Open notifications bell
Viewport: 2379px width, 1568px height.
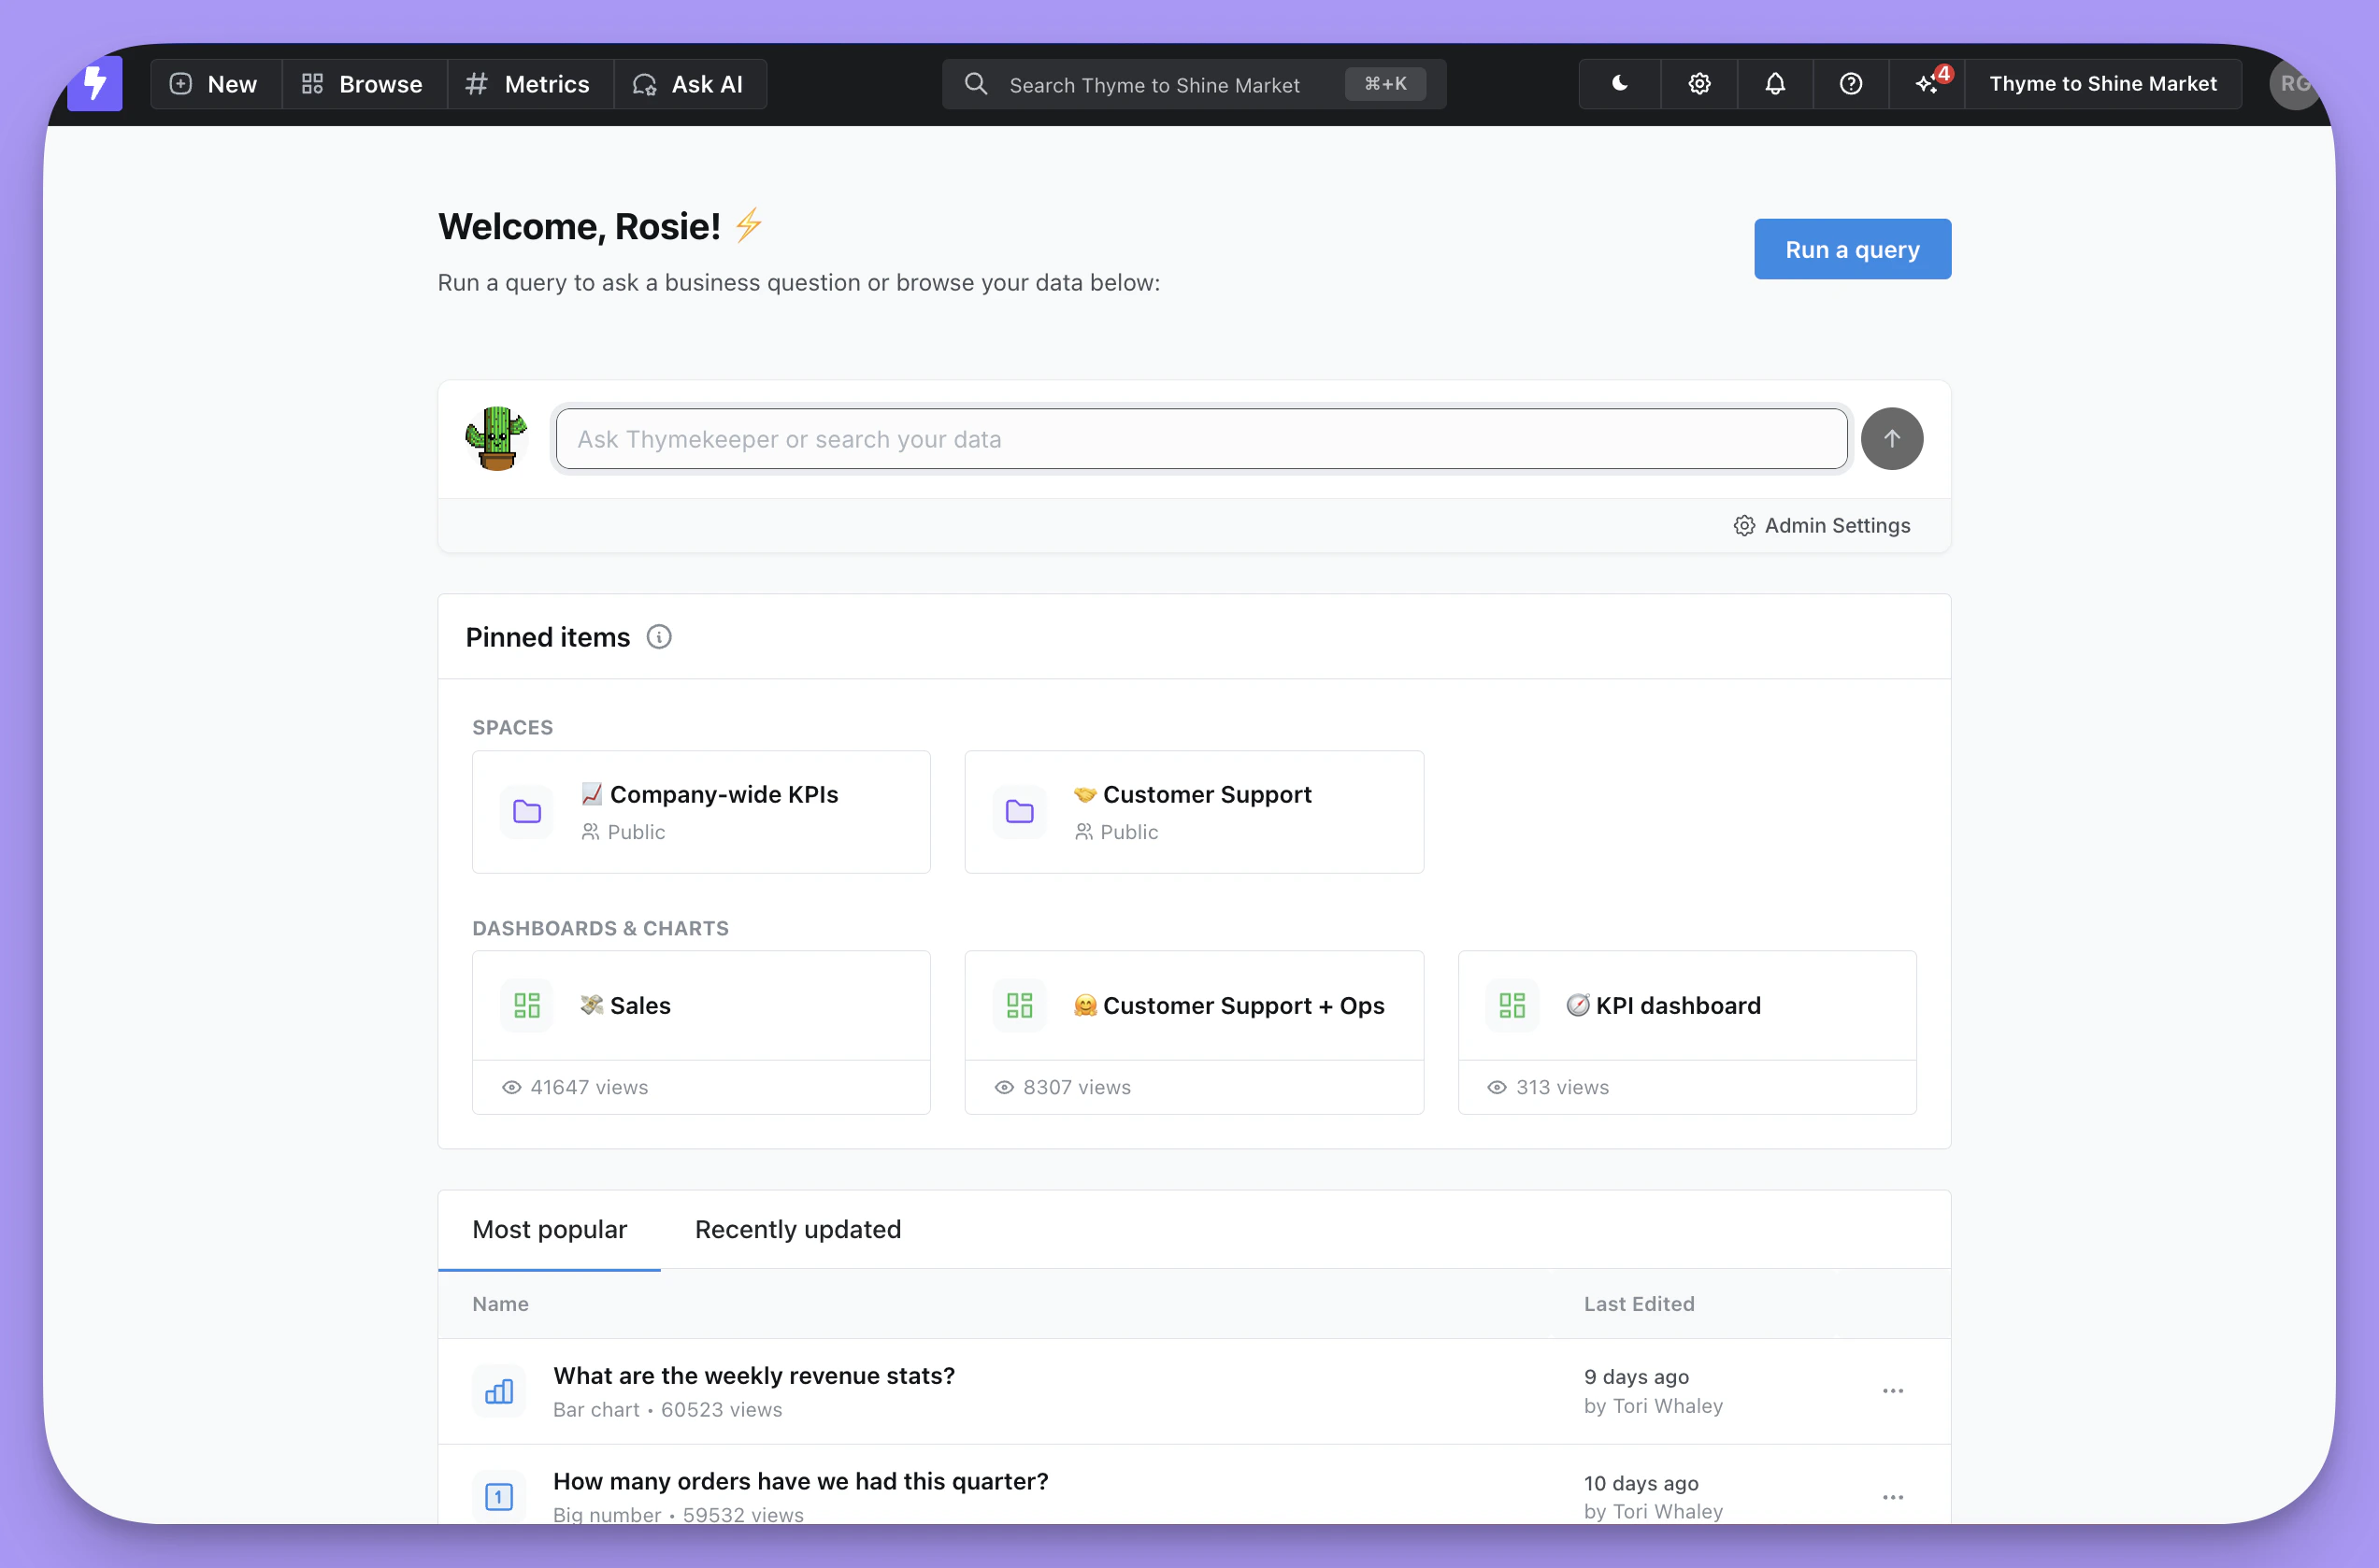[x=1775, y=84]
